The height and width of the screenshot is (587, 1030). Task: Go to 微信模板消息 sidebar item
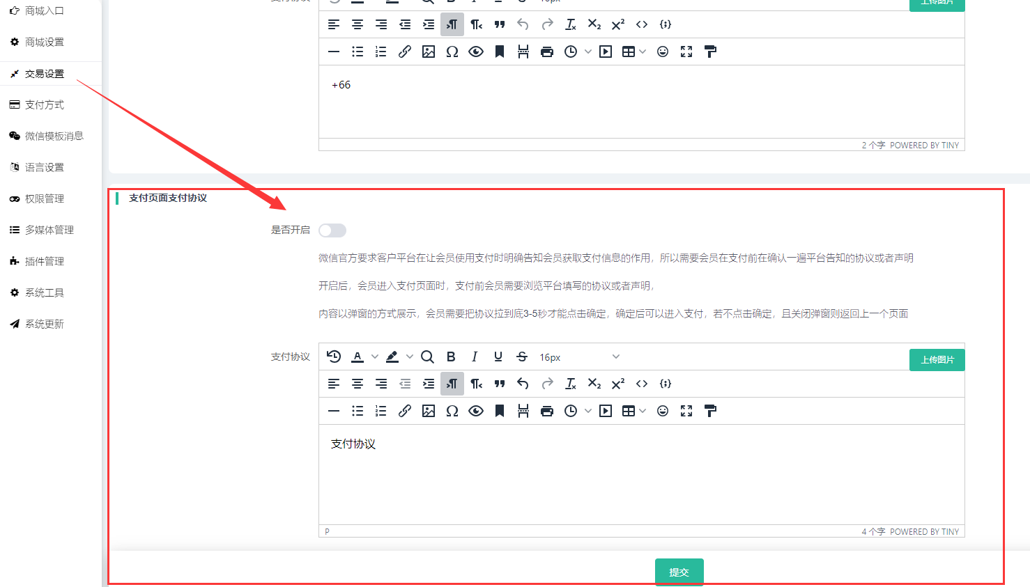[54, 136]
